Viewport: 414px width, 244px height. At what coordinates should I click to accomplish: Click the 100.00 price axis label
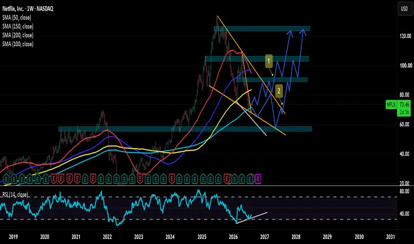tap(406, 66)
